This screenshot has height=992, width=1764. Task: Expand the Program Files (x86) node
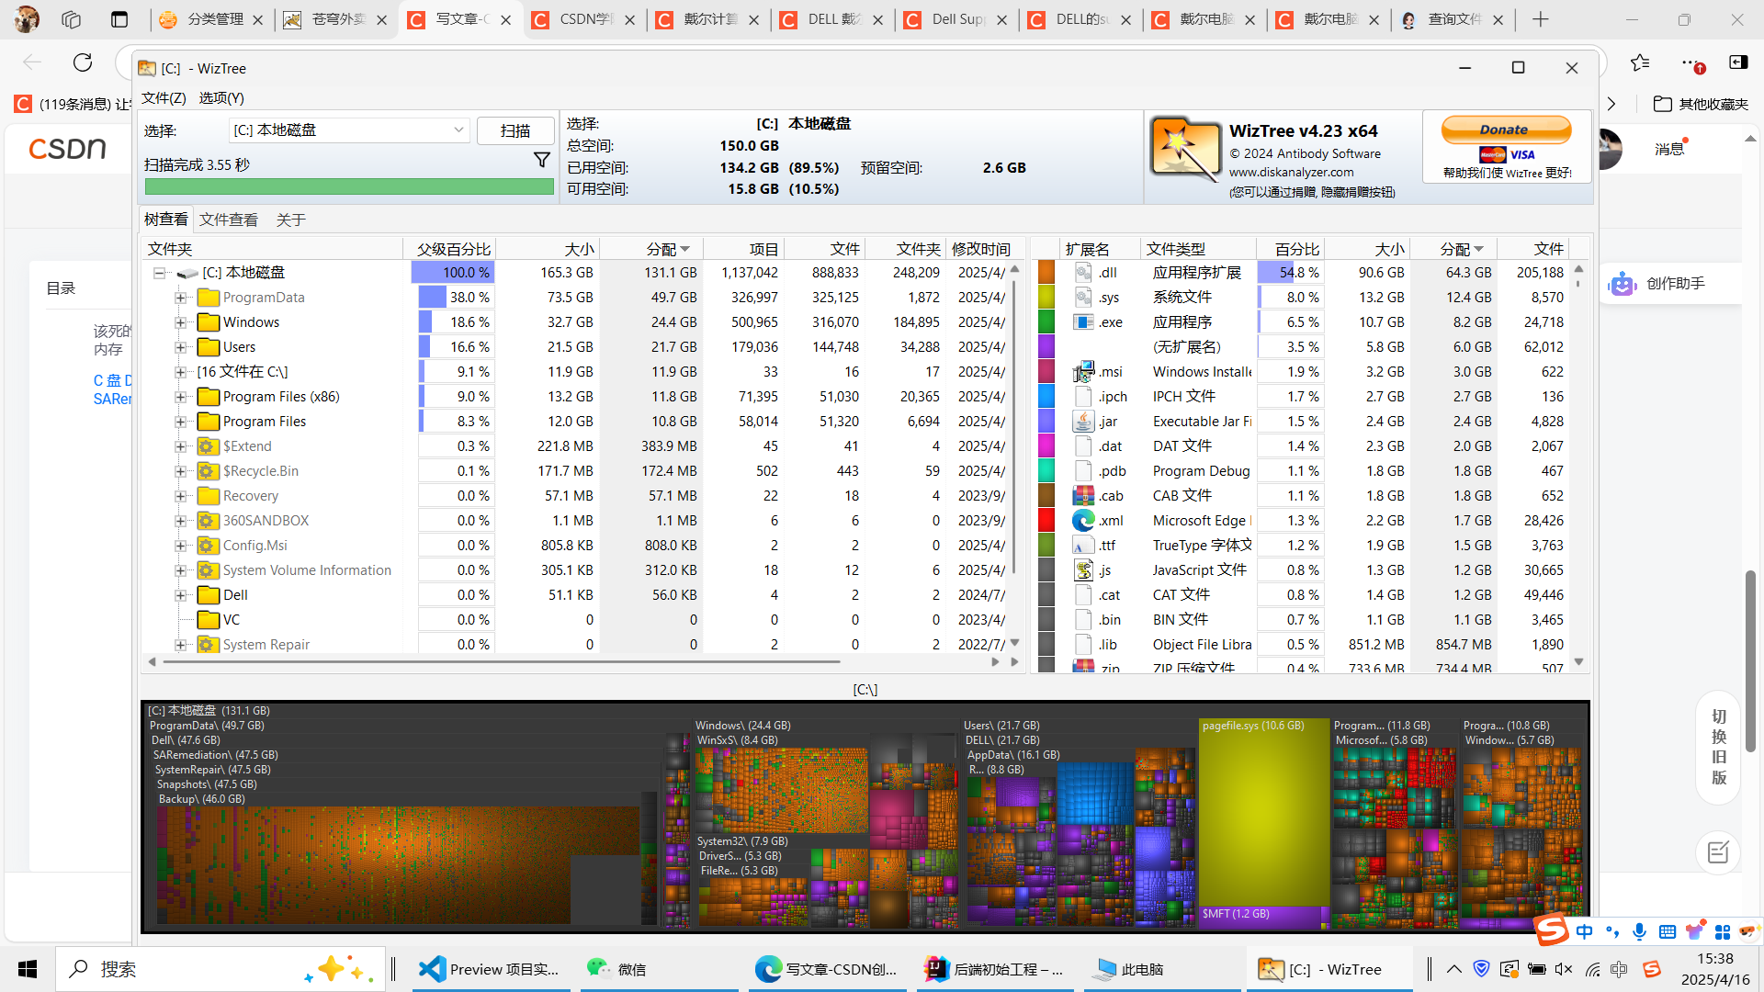[181, 397]
